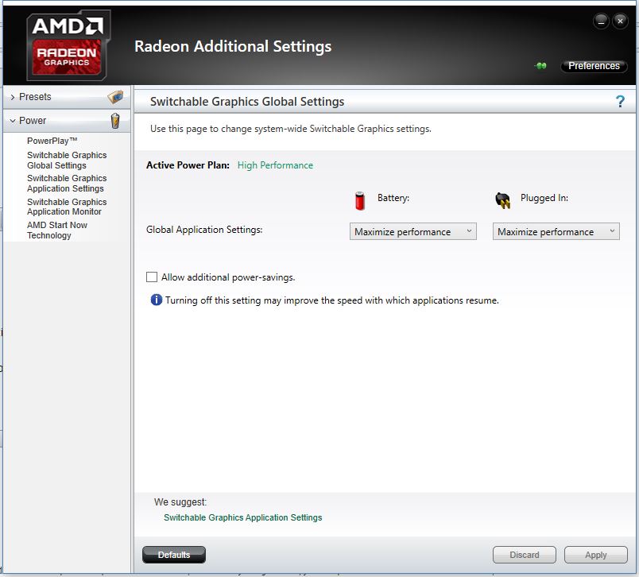Viewport: 639px width, 577px height.
Task: Enable Allow additional power-savings checkbox
Action: 152,277
